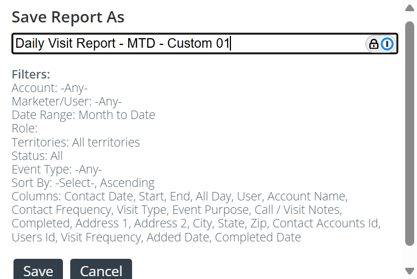Click the 'Sort By: -Select-, Ascending' line
Image resolution: width=417 pixels, height=279 pixels.
pos(83,183)
